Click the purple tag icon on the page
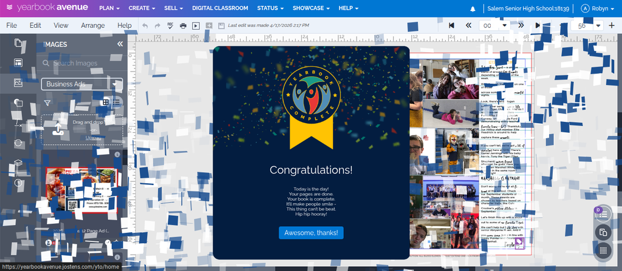 coord(519,243)
